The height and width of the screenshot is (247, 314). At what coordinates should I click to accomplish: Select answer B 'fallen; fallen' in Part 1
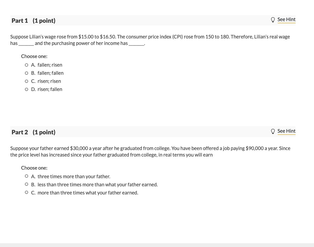26,73
